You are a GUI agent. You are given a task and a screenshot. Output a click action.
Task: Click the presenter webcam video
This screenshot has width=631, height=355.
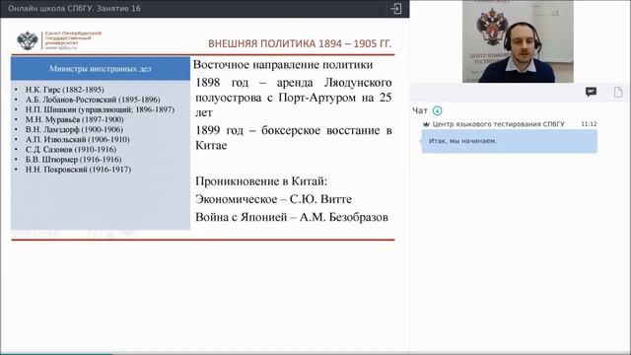(518, 41)
